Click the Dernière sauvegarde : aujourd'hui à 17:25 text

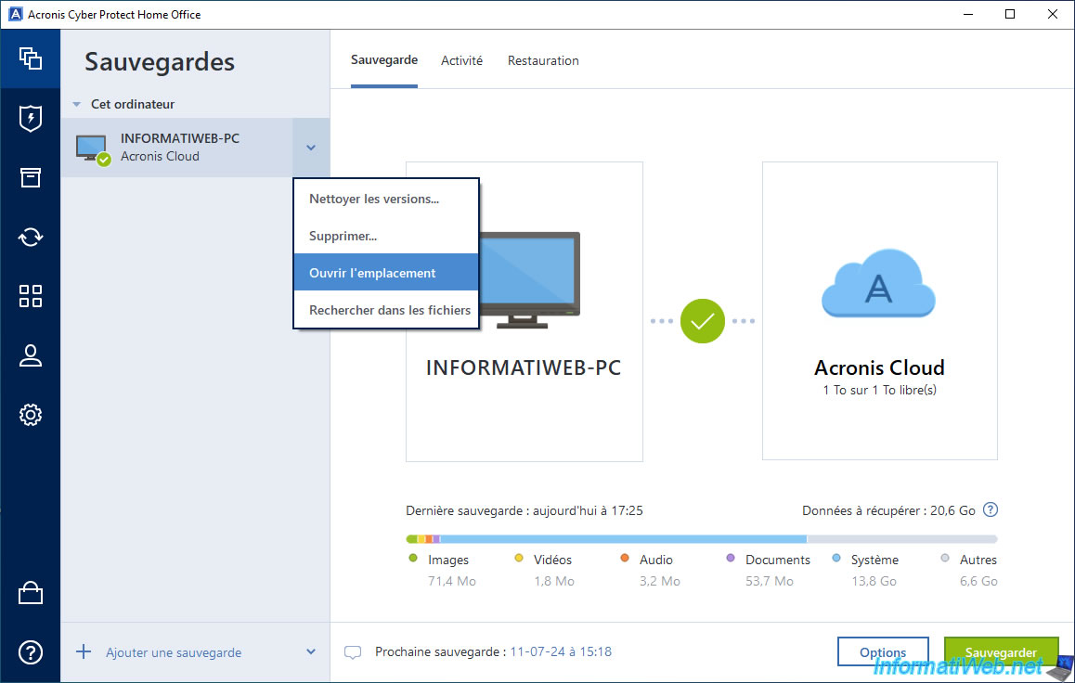[x=525, y=510]
